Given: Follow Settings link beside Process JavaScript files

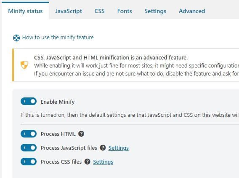Looking at the screenshot, I should (119, 148).
